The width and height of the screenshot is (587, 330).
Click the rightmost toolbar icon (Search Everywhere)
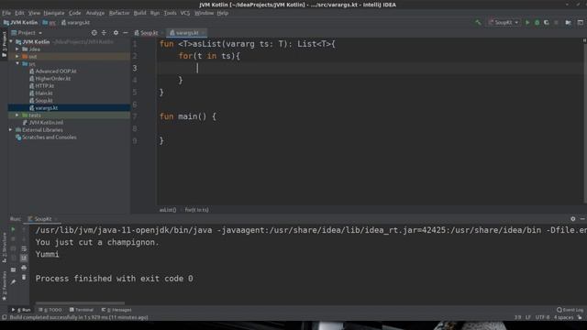click(581, 22)
